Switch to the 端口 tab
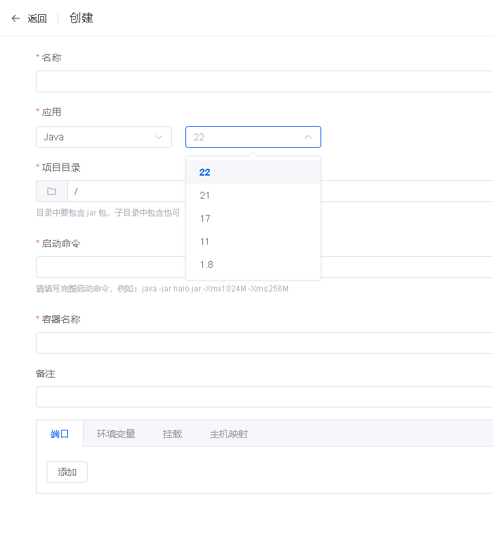 coord(60,434)
